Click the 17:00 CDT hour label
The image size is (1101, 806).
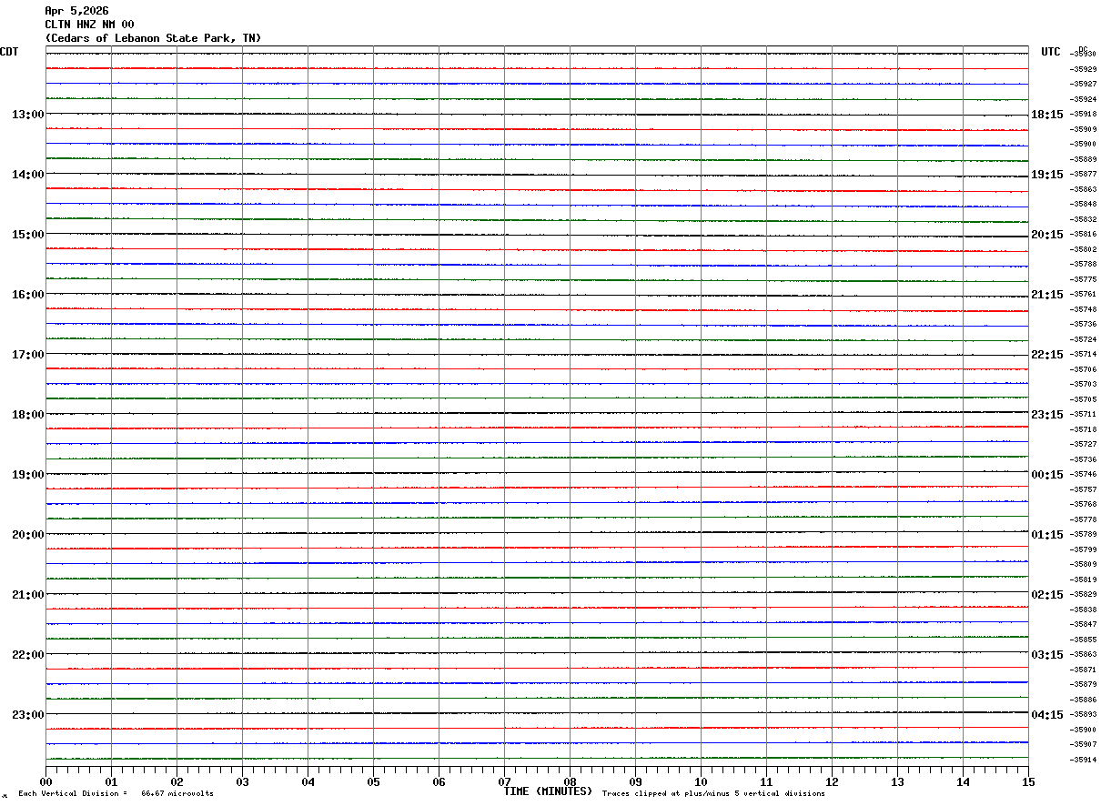[x=28, y=355]
